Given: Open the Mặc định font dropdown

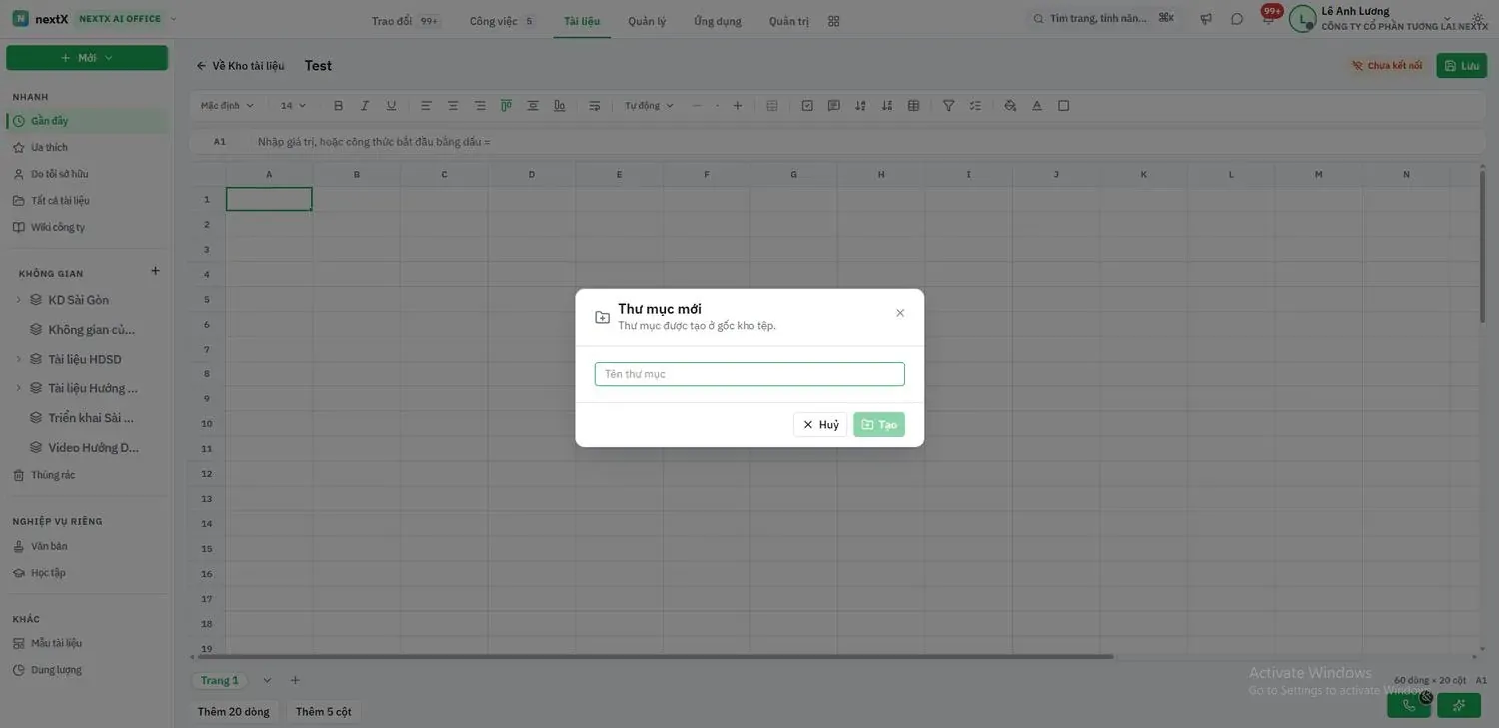Looking at the screenshot, I should [227, 106].
